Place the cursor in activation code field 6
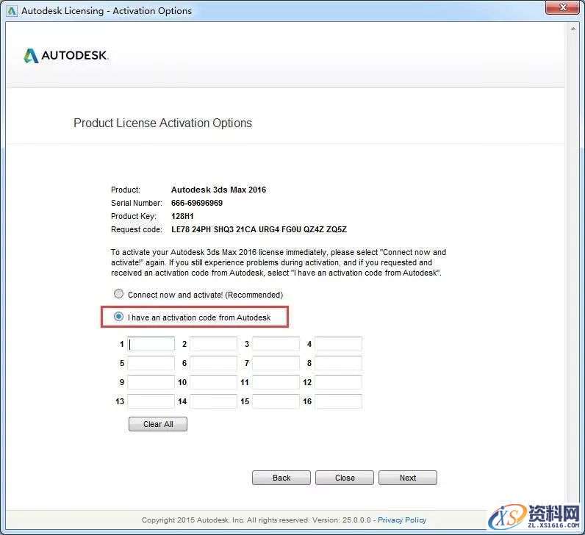This screenshot has width=585, height=535. click(x=214, y=363)
